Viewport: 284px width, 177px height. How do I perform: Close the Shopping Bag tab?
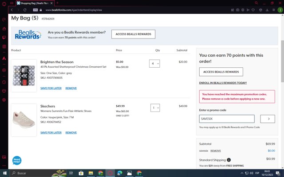[x=51, y=3]
